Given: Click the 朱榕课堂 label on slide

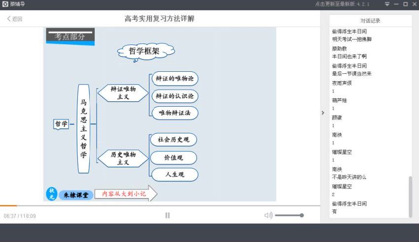Looking at the screenshot, I should click(76, 195).
